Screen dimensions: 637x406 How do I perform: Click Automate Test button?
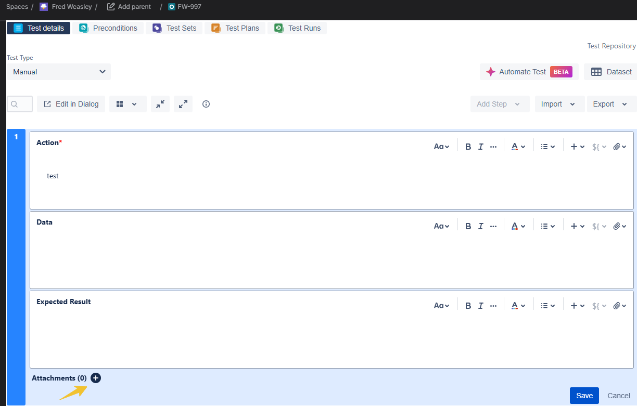(529, 72)
